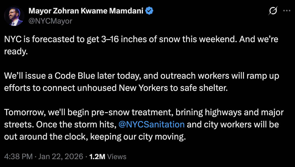The height and width of the screenshot is (167, 295).
Task: Click the Jan 22, 2026 date
Action: click(x=61, y=157)
